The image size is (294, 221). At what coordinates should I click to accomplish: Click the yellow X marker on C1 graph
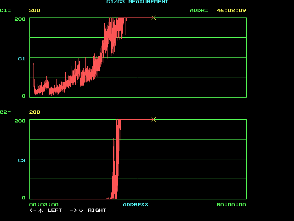[153, 18]
